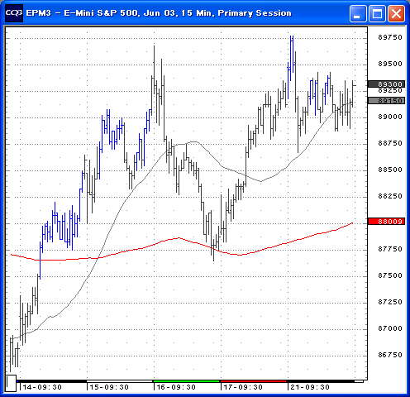410x397 pixels.
Task: Click the CQG logo icon in title bar
Action: [x=14, y=13]
